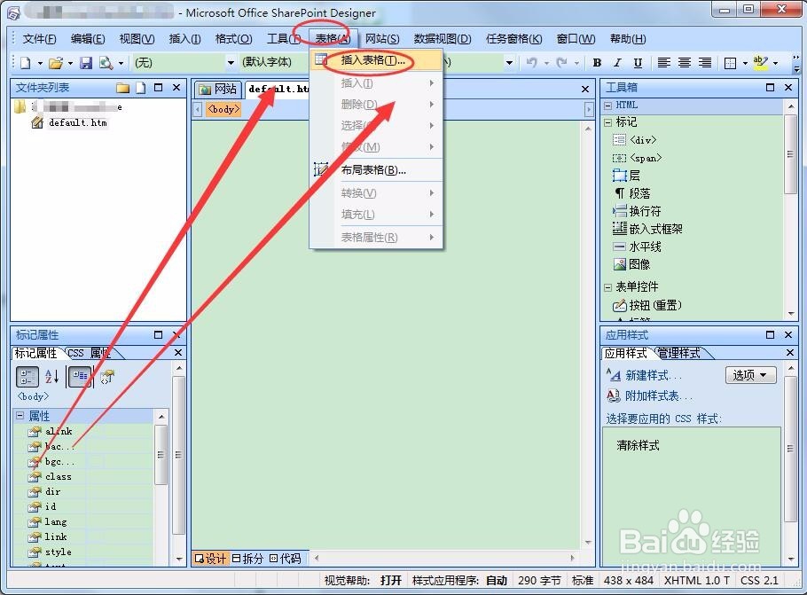Click 清除样式 in CSS styles list

pyautogui.click(x=638, y=446)
